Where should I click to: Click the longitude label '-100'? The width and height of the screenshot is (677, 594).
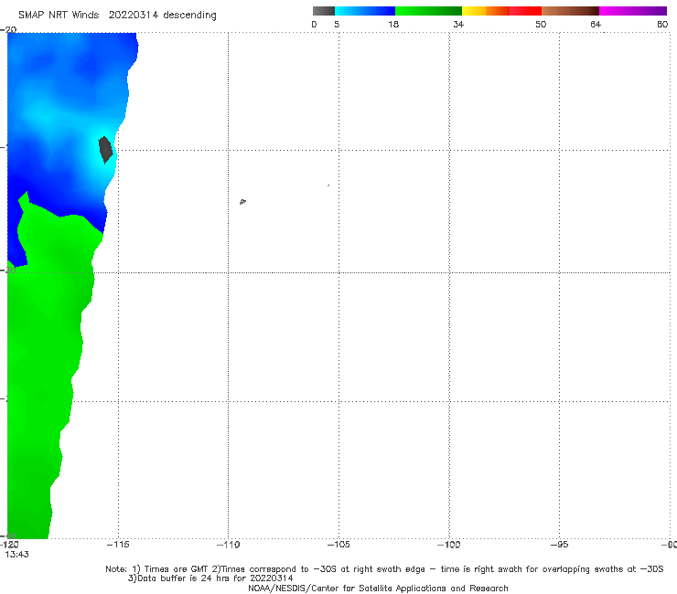[x=448, y=545]
